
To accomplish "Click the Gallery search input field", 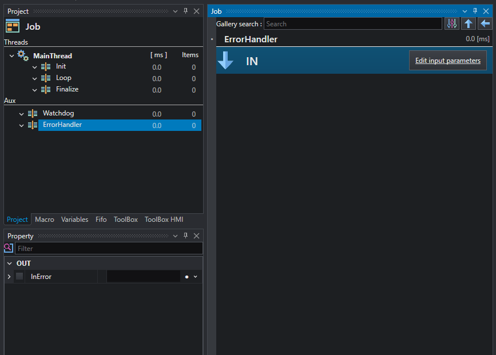I will [x=353, y=23].
